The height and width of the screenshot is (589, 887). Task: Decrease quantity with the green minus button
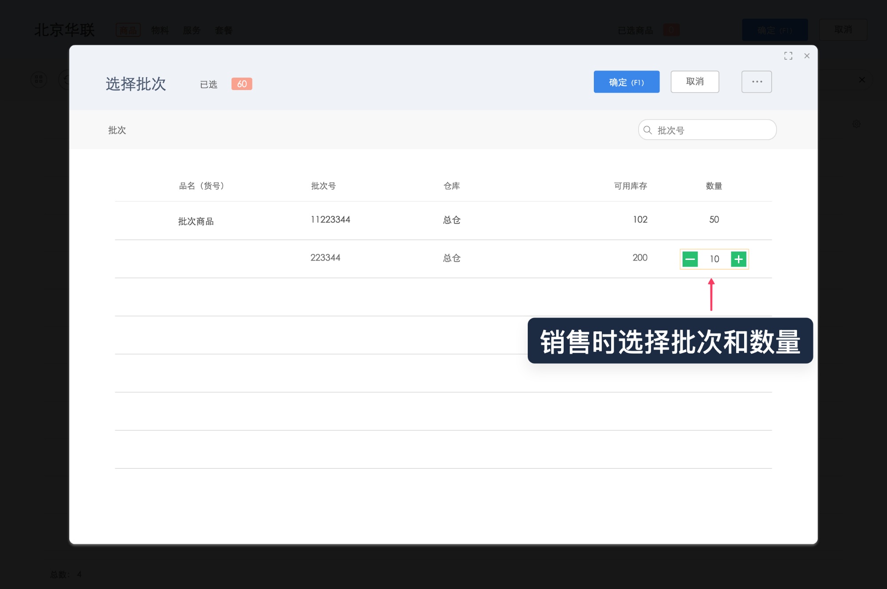[690, 259]
